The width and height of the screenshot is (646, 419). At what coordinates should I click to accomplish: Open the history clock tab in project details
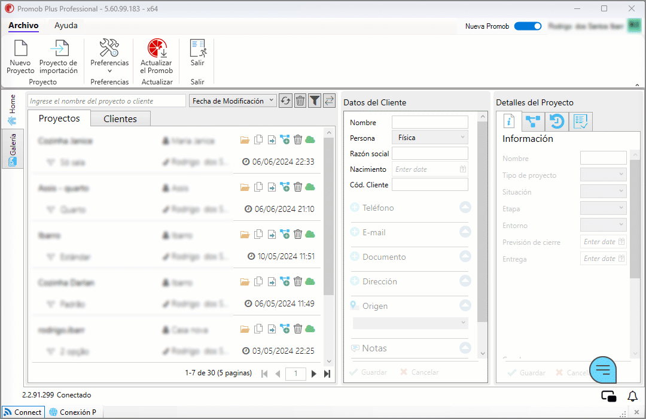(x=557, y=122)
